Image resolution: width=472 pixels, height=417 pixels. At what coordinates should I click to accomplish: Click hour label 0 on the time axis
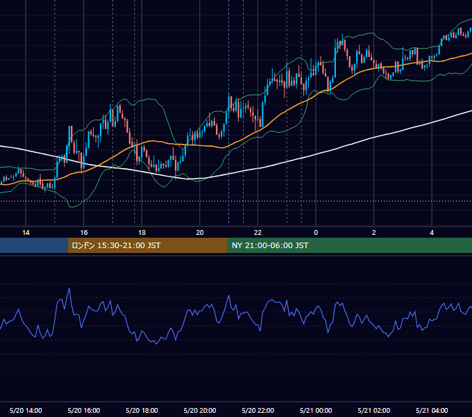(x=316, y=233)
